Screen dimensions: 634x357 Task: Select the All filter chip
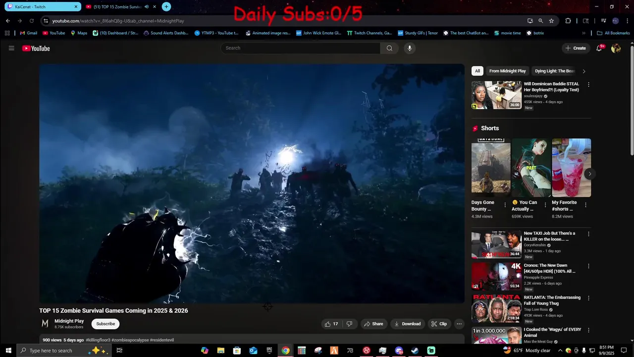(477, 71)
